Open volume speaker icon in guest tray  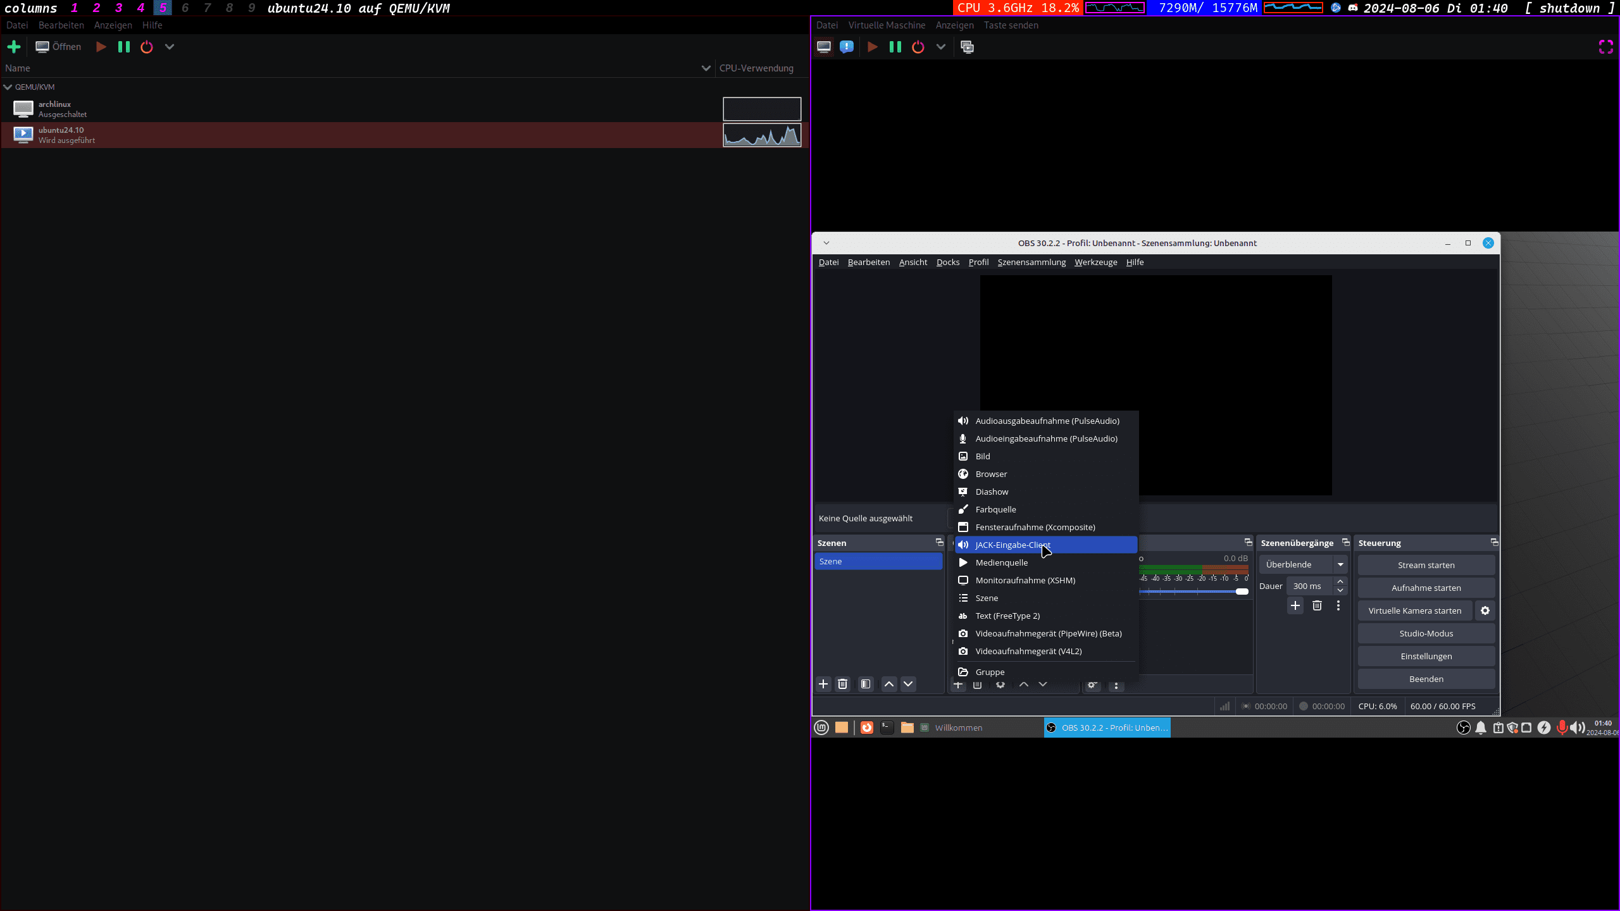pos(1577,728)
